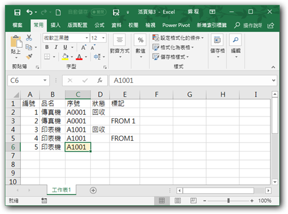Open the 對齊方式 alignment group

click(120, 46)
